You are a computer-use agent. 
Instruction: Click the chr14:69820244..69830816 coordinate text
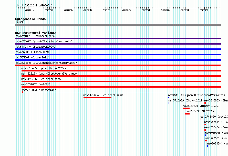pos(34,6)
